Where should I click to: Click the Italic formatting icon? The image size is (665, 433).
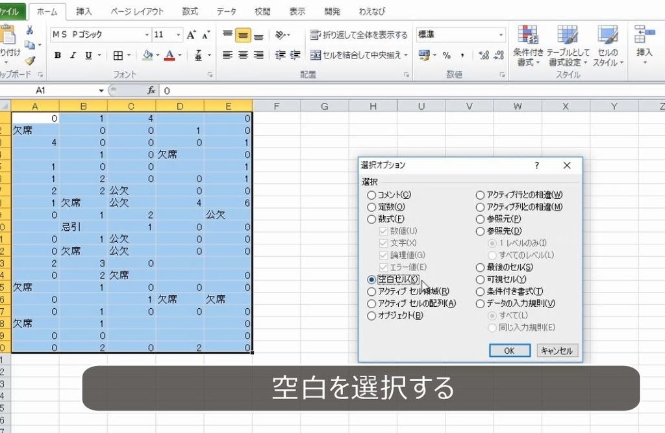pyautogui.click(x=71, y=56)
